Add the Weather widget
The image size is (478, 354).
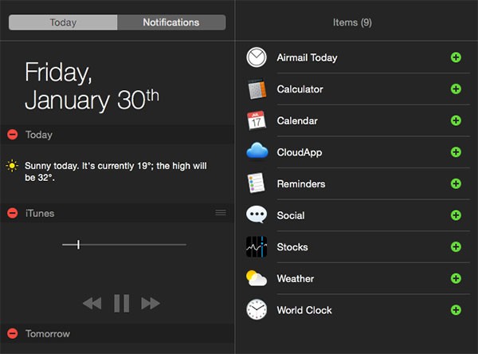tap(456, 278)
